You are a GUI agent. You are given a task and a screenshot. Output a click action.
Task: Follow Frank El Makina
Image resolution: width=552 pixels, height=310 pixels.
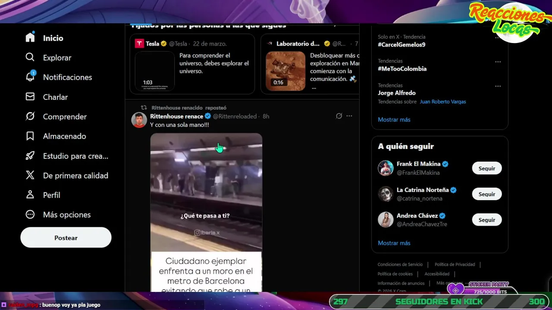coord(487,168)
